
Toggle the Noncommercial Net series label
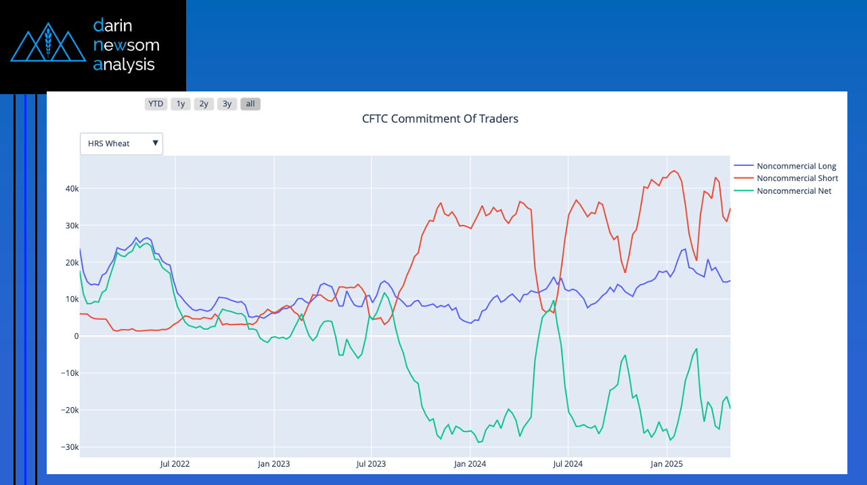794,191
